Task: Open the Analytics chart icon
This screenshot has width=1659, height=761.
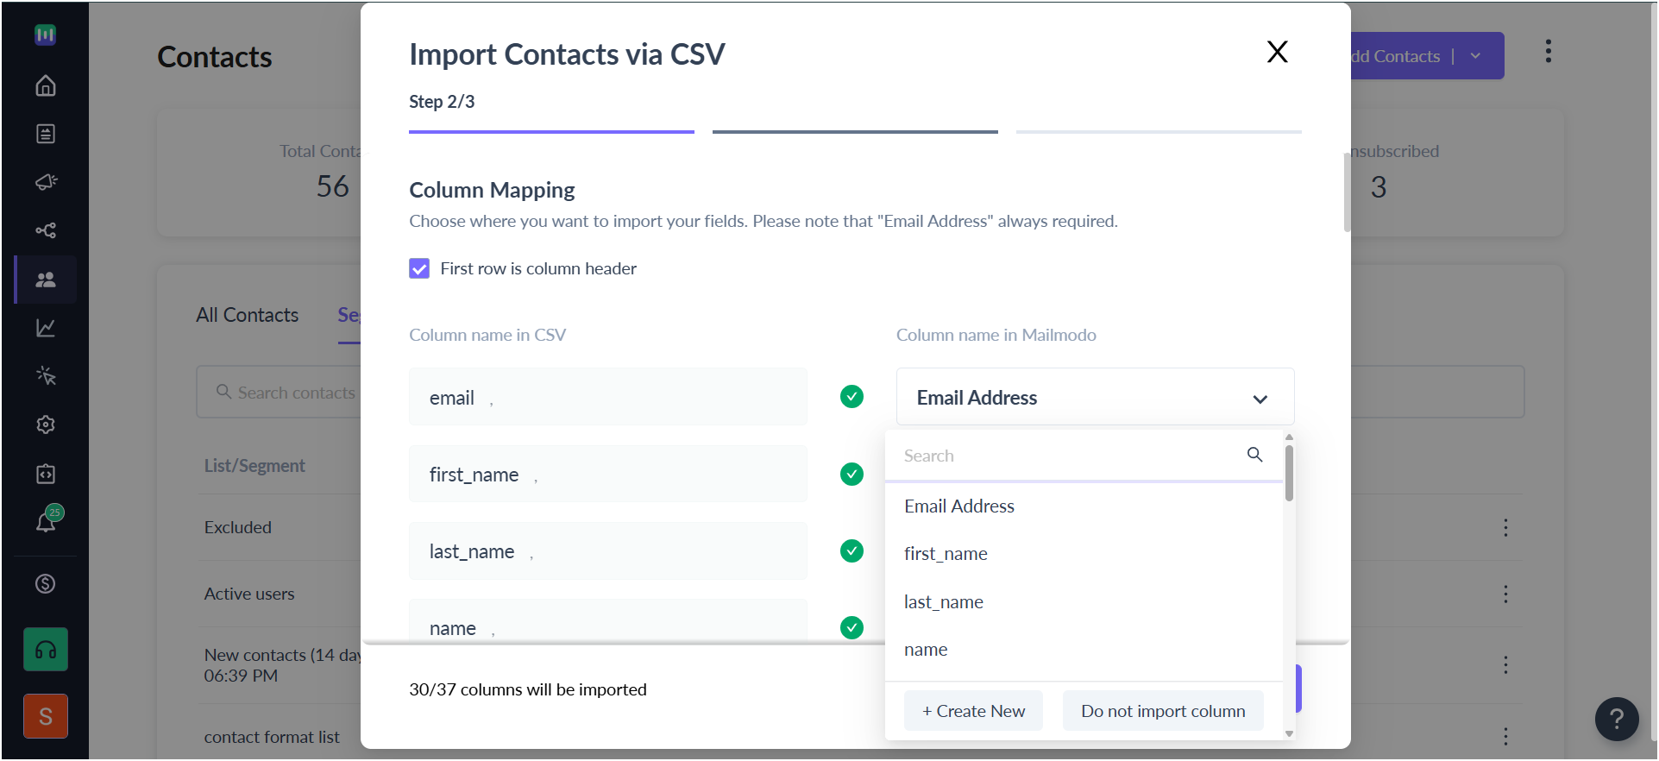Action: [x=46, y=328]
